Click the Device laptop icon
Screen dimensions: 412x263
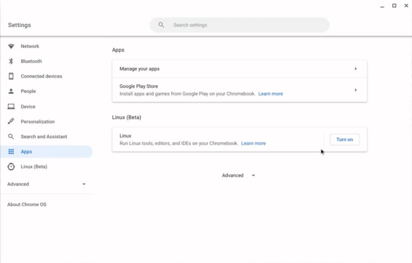[11, 107]
